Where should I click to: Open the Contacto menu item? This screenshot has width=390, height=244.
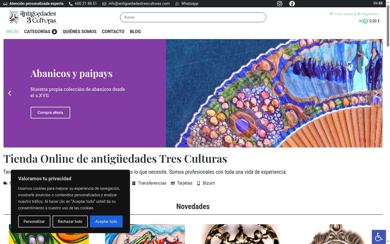[113, 32]
